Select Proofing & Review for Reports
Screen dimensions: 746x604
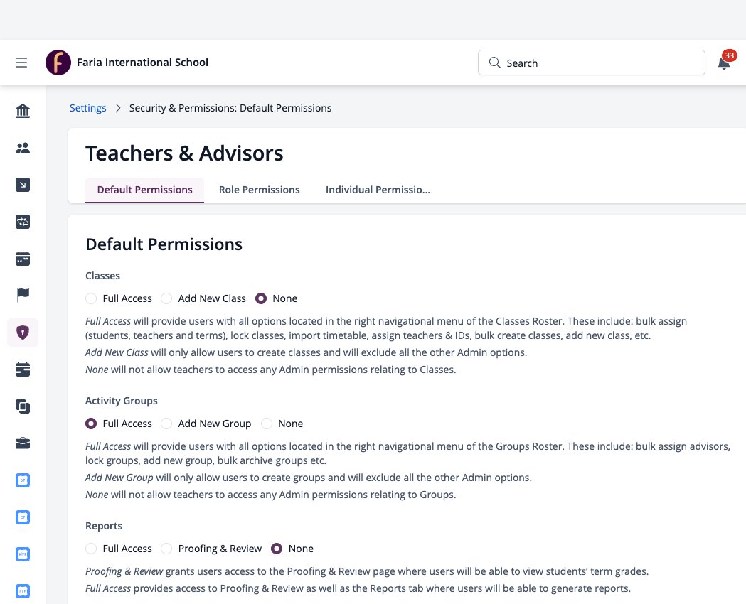[166, 549]
